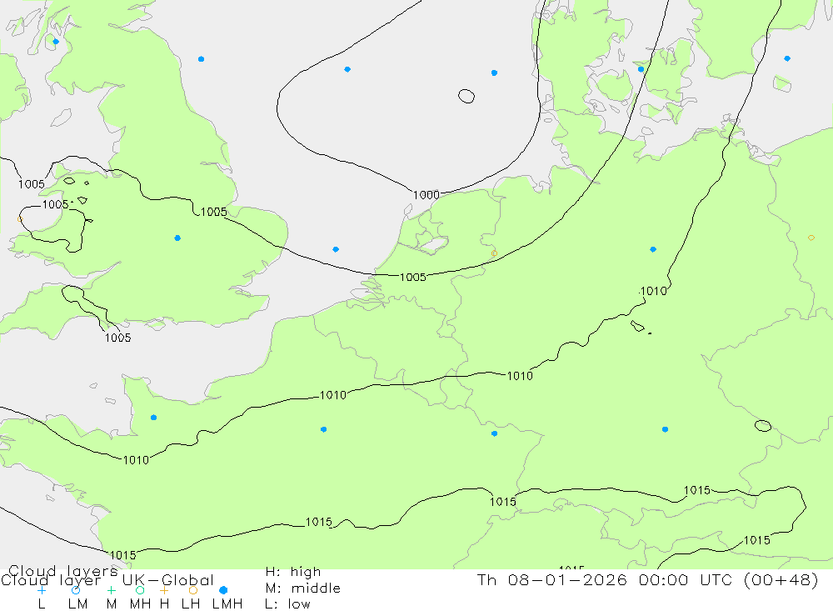Select blue cloud marker over southern Germany
This screenshot has width=833, height=611.
click(x=665, y=429)
